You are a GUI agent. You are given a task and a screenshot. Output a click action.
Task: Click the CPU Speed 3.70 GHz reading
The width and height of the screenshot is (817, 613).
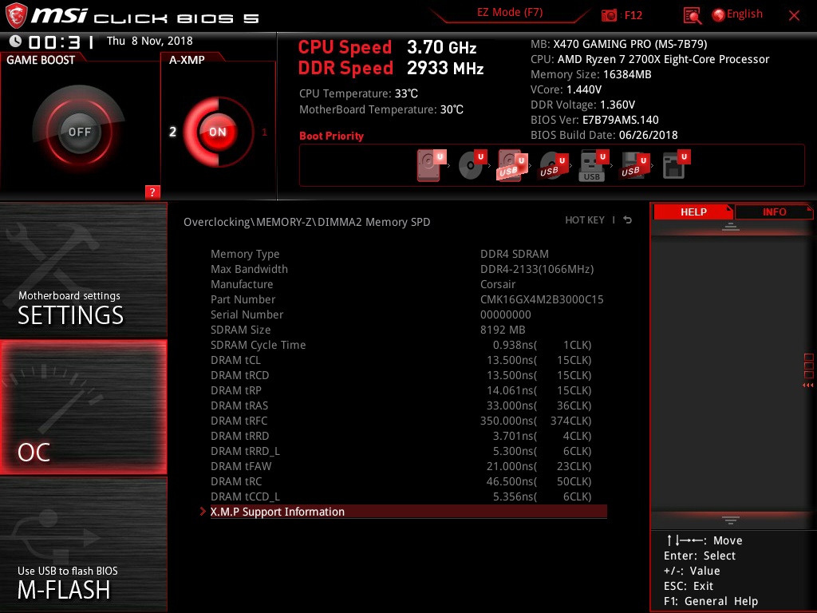coord(387,47)
